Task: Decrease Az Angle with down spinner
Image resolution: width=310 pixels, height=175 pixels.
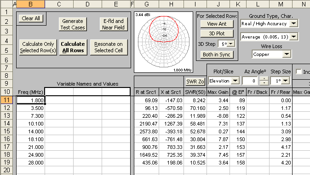Action: click(264, 83)
